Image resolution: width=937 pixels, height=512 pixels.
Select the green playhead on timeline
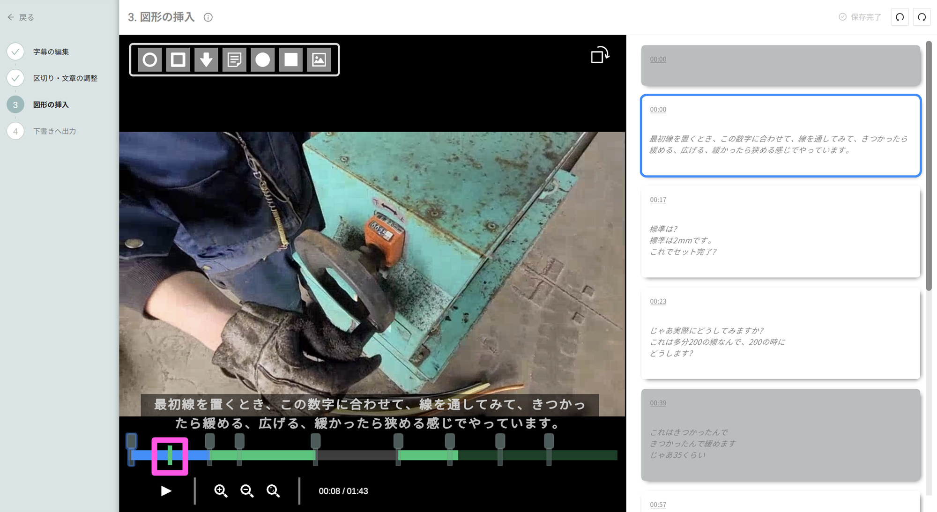pos(170,455)
